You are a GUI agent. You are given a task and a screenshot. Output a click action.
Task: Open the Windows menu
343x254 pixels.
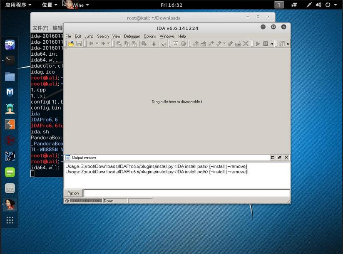pos(167,36)
